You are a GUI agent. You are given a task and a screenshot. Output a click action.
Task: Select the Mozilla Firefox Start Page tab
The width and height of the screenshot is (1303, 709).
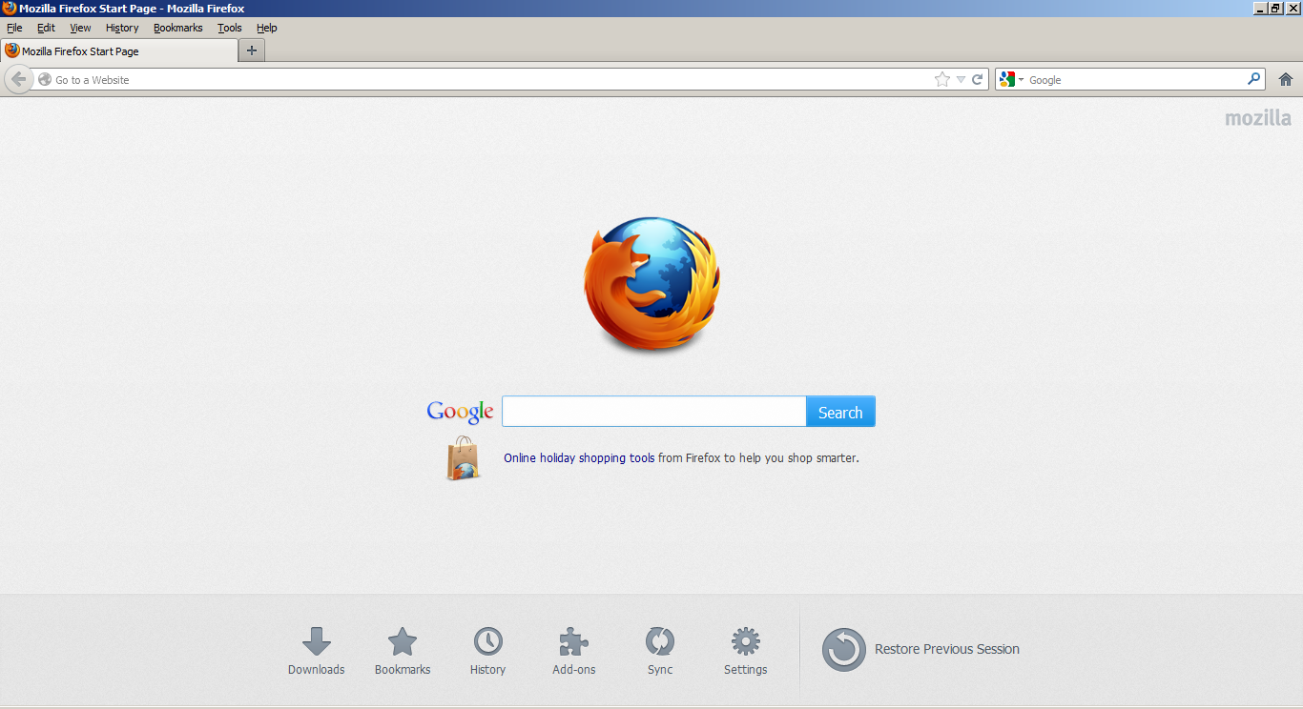(x=119, y=51)
